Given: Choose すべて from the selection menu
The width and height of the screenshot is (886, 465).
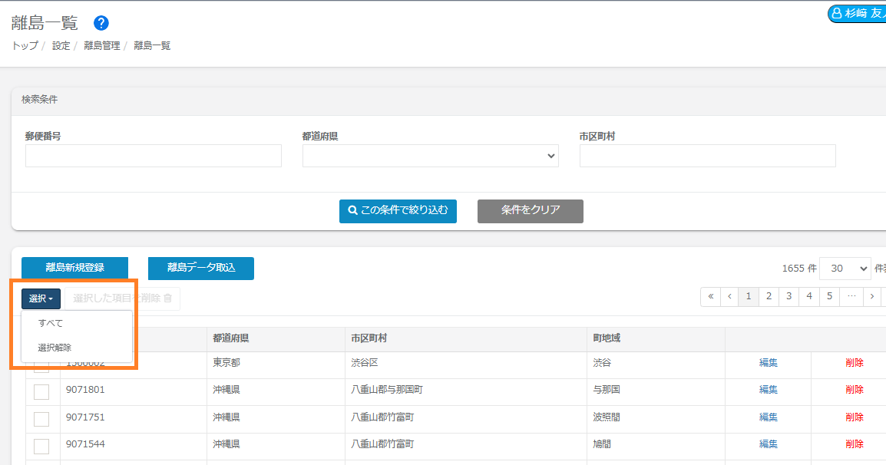Looking at the screenshot, I should click(x=51, y=323).
